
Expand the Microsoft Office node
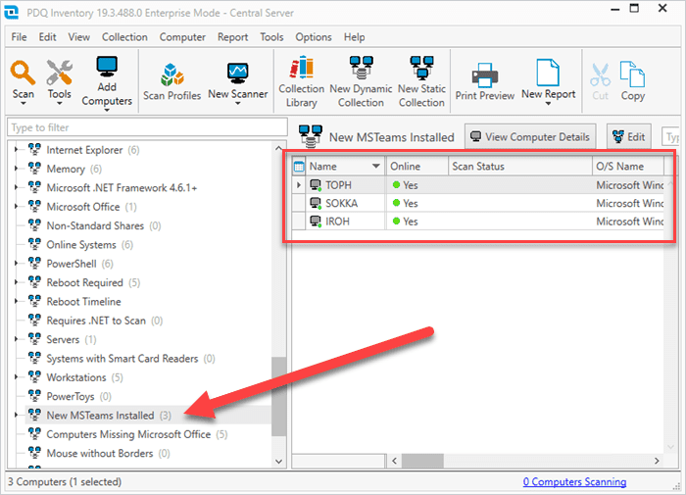tap(16, 206)
